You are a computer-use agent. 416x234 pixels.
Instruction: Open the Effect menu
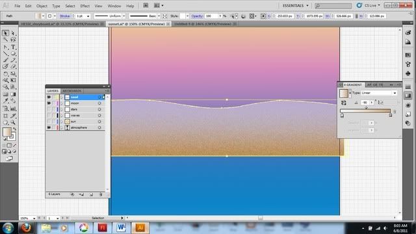point(85,6)
